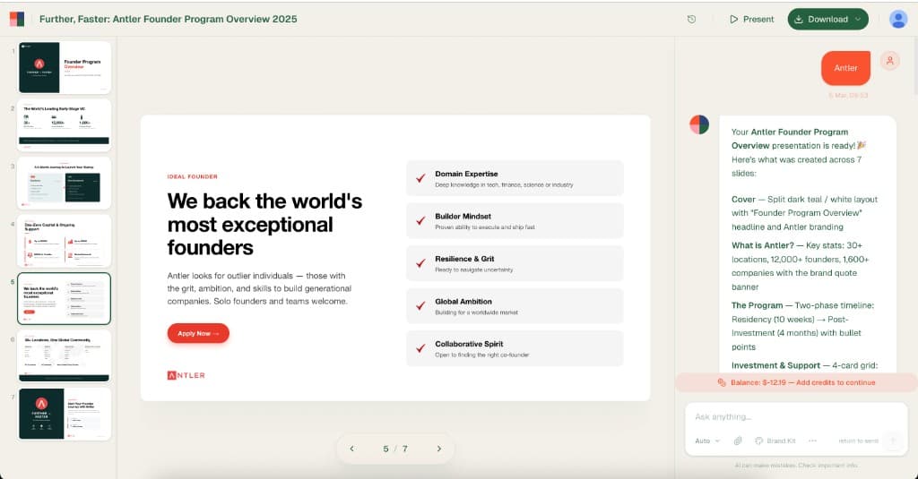The image size is (918, 479).
Task: Click the presentation title in header
Action: click(x=168, y=20)
